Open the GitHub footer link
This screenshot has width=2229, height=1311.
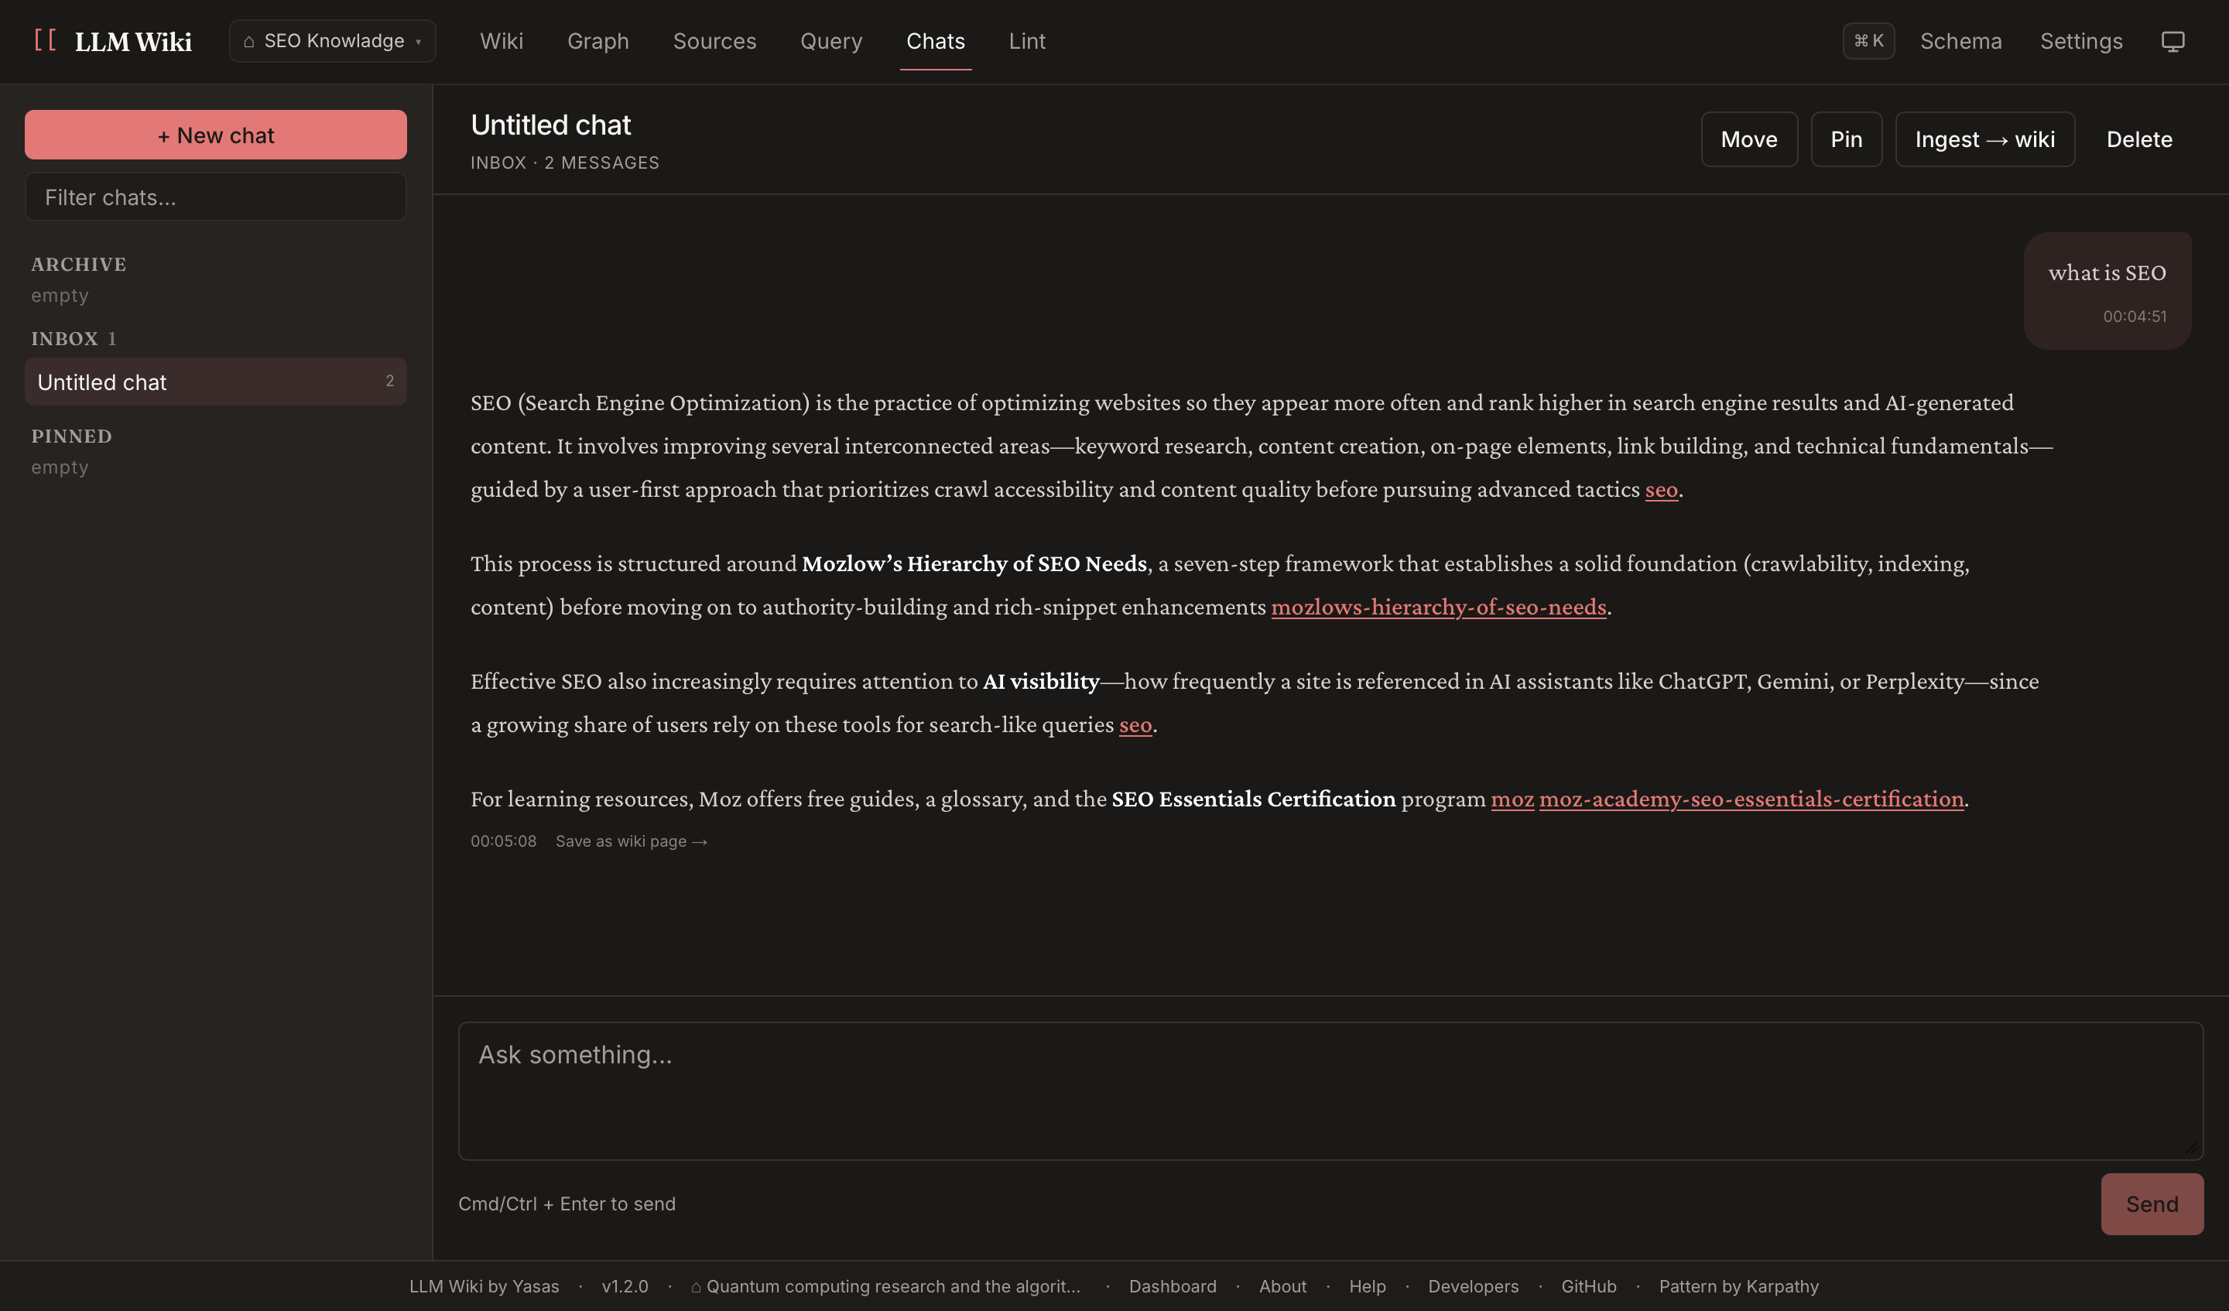[1589, 1286]
